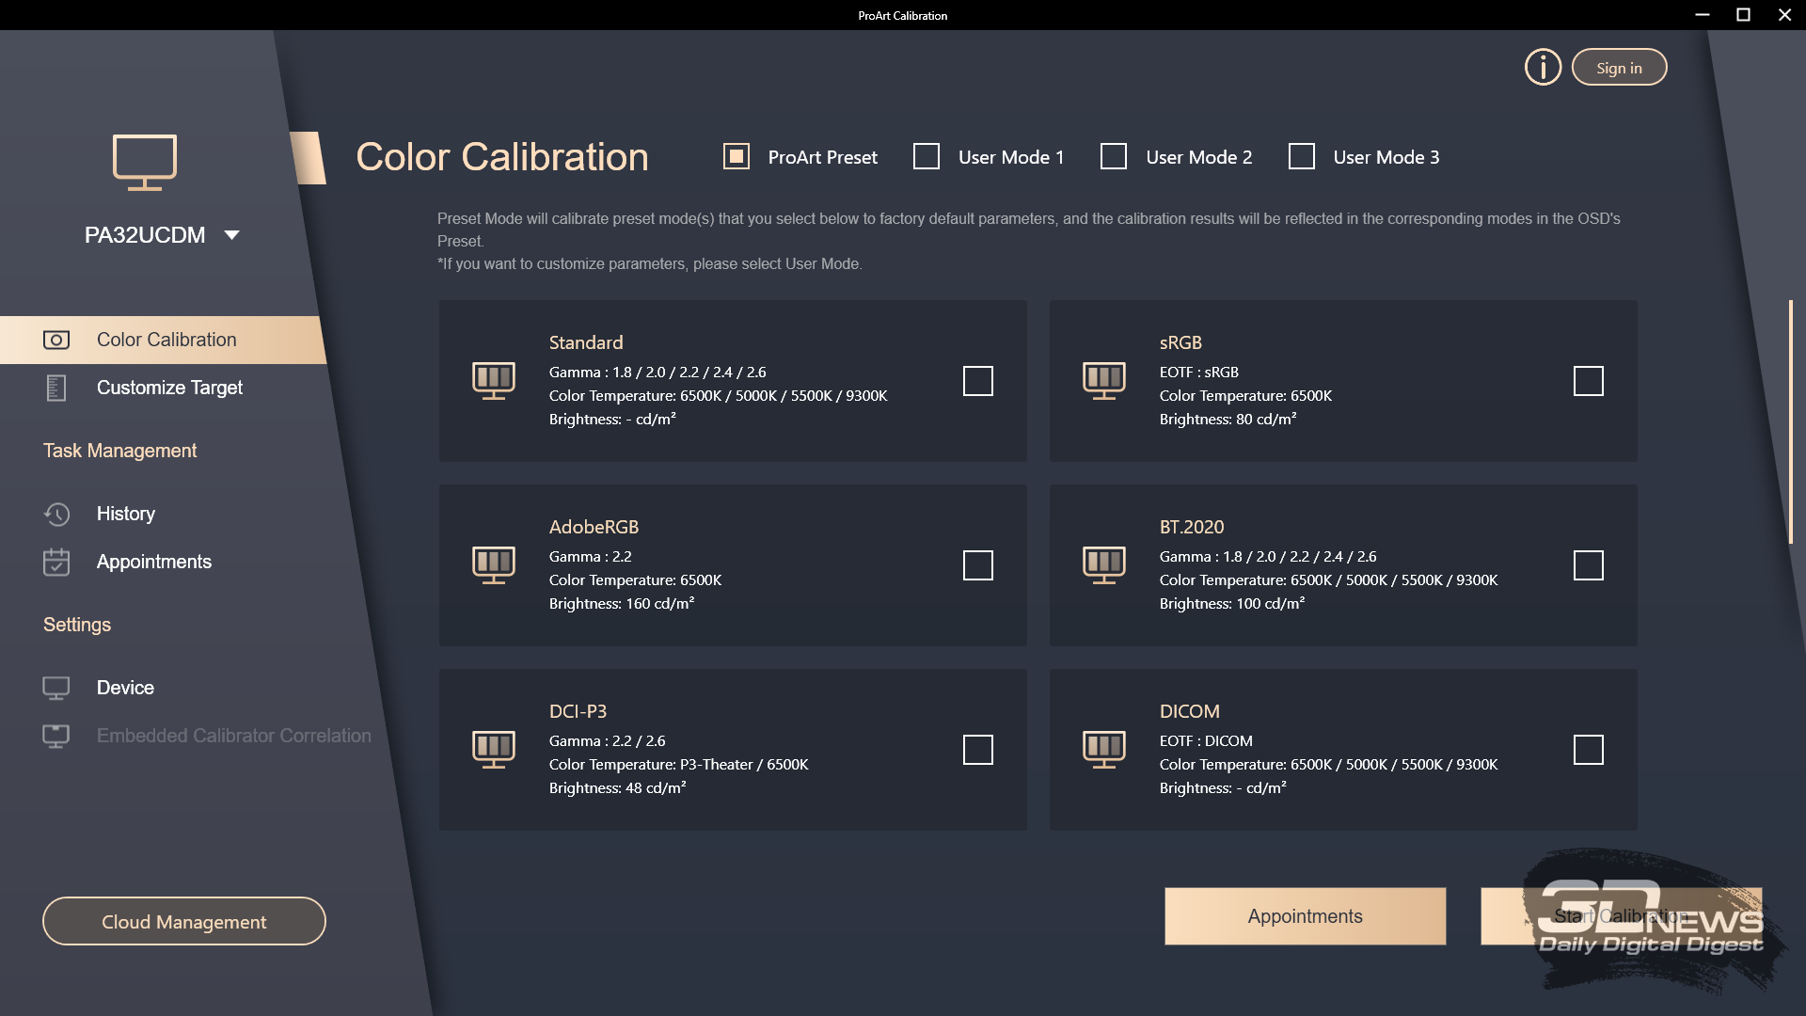
Task: Click 'EOTF : sRGB' text
Action: point(1198,372)
